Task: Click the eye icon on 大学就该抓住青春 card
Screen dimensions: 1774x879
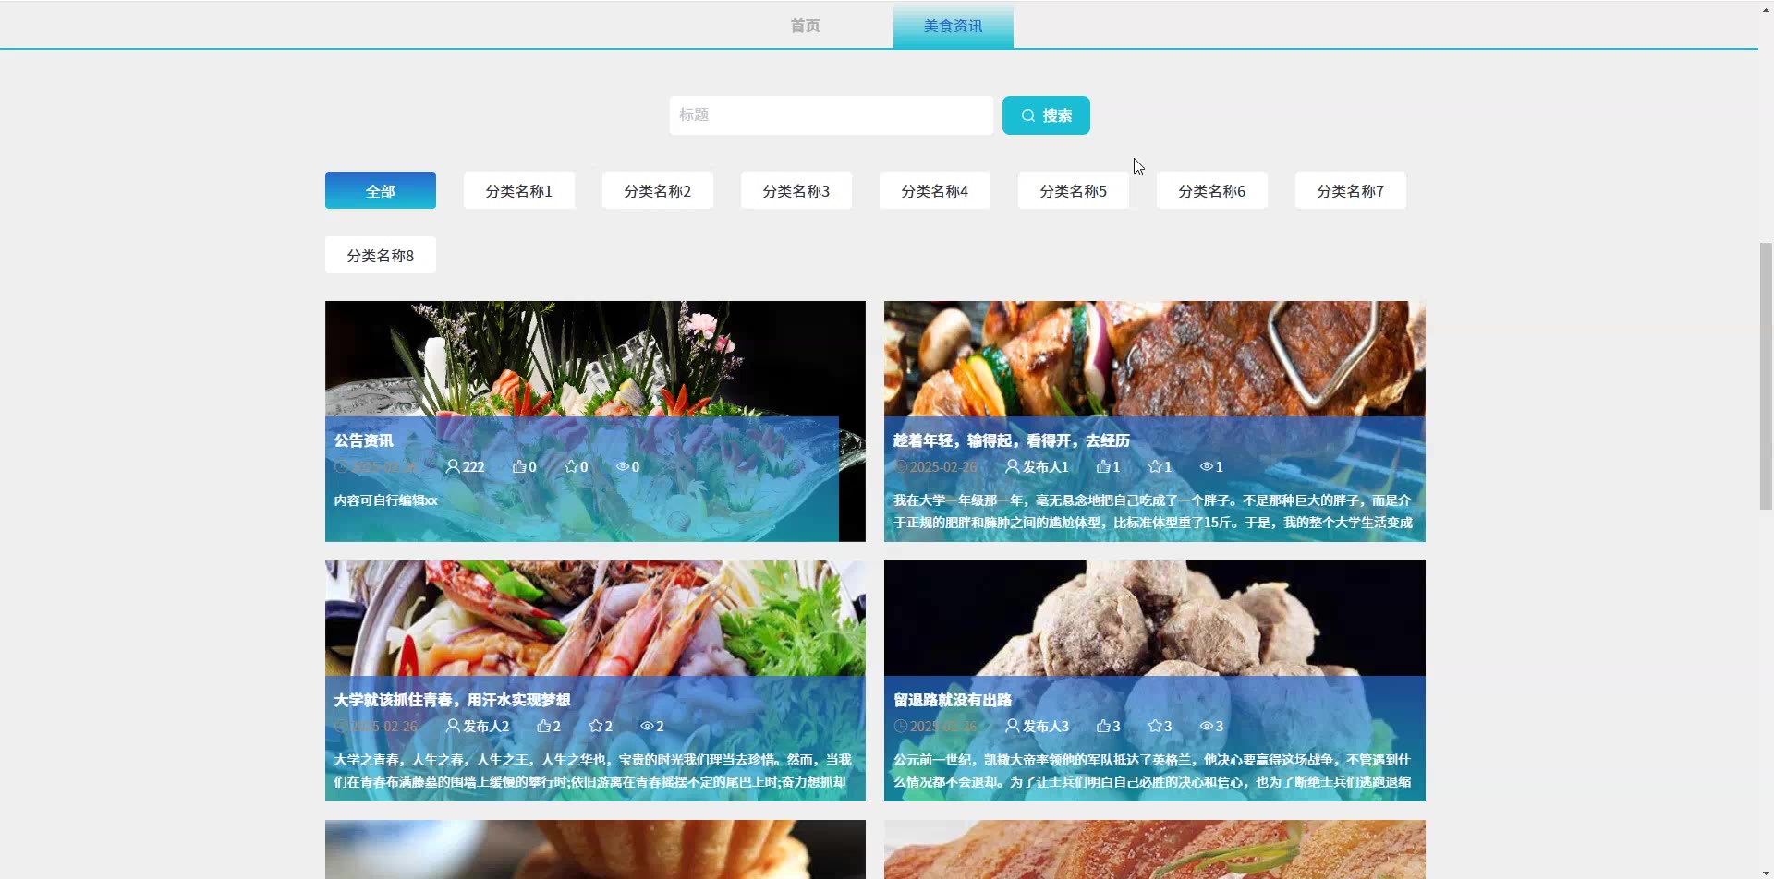Action: coord(647,727)
